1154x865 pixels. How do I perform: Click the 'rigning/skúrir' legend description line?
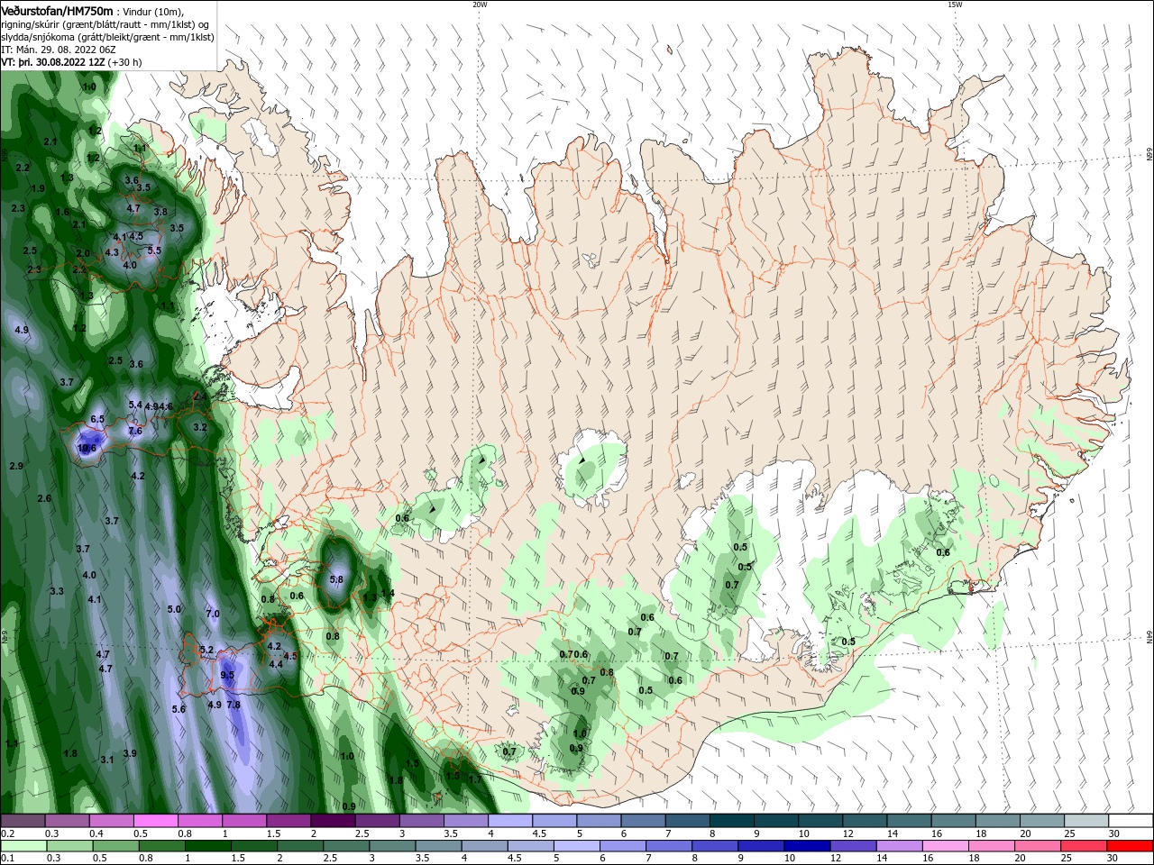(x=105, y=24)
